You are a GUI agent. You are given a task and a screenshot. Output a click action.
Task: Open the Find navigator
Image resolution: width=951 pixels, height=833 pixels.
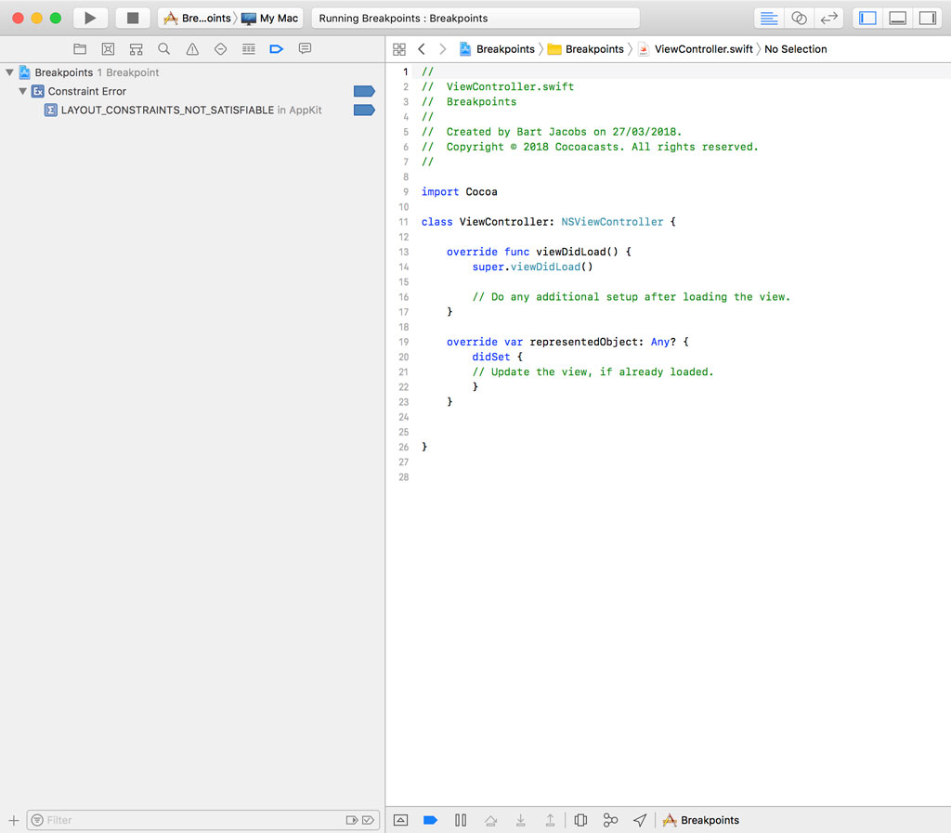(163, 48)
